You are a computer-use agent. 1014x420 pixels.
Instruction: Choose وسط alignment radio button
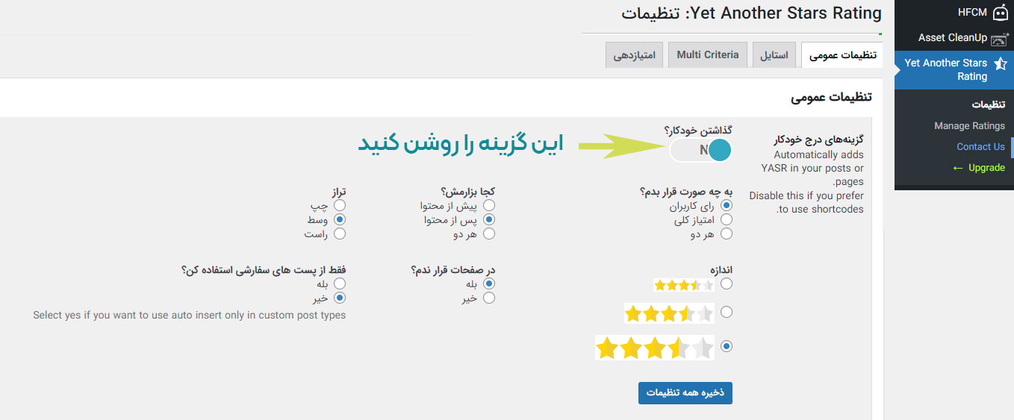point(340,219)
